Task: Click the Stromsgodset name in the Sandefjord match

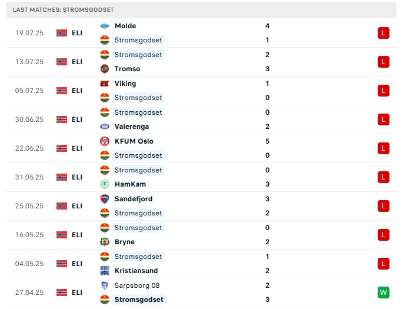Action: (x=138, y=213)
